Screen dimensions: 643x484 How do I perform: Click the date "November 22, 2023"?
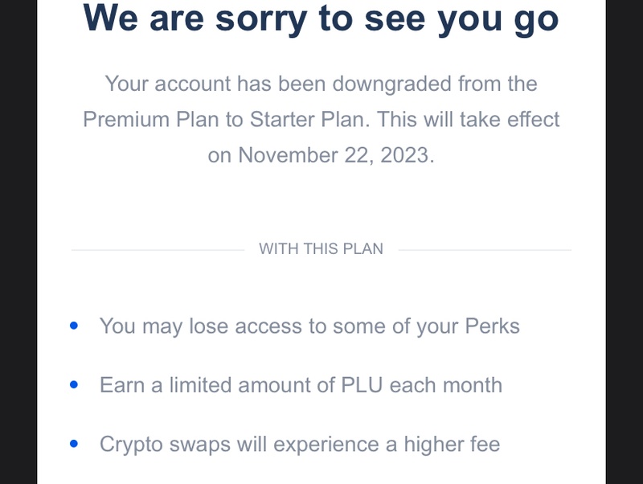pos(334,156)
